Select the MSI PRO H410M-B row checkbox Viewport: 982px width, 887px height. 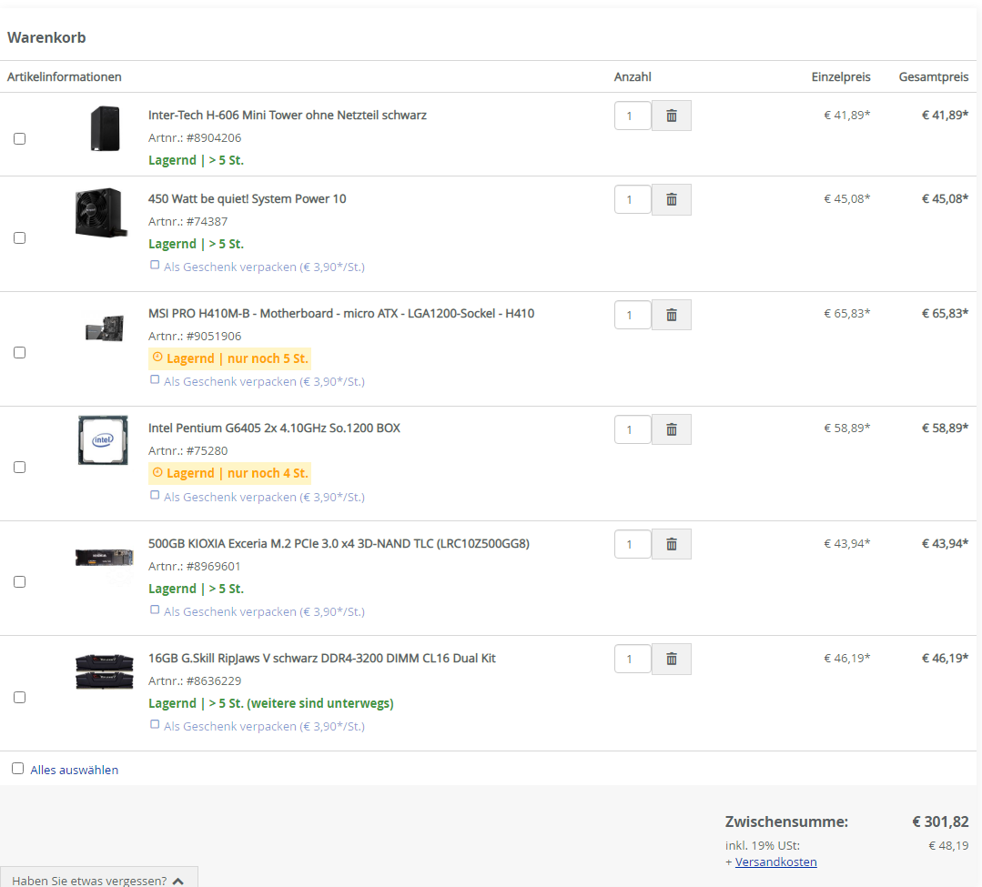(19, 352)
